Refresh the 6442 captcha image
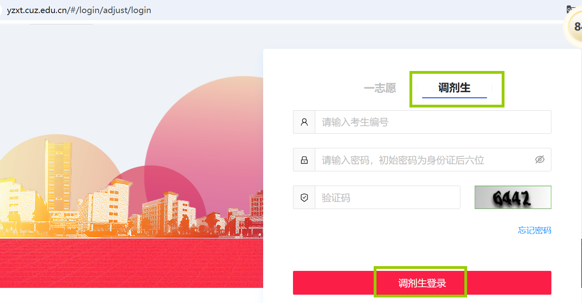 [513, 198]
